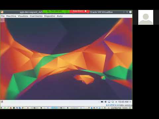The image size is (159, 119).
Task: Click the small desktop widget icon at top-left of guest
Action: tap(2, 20)
